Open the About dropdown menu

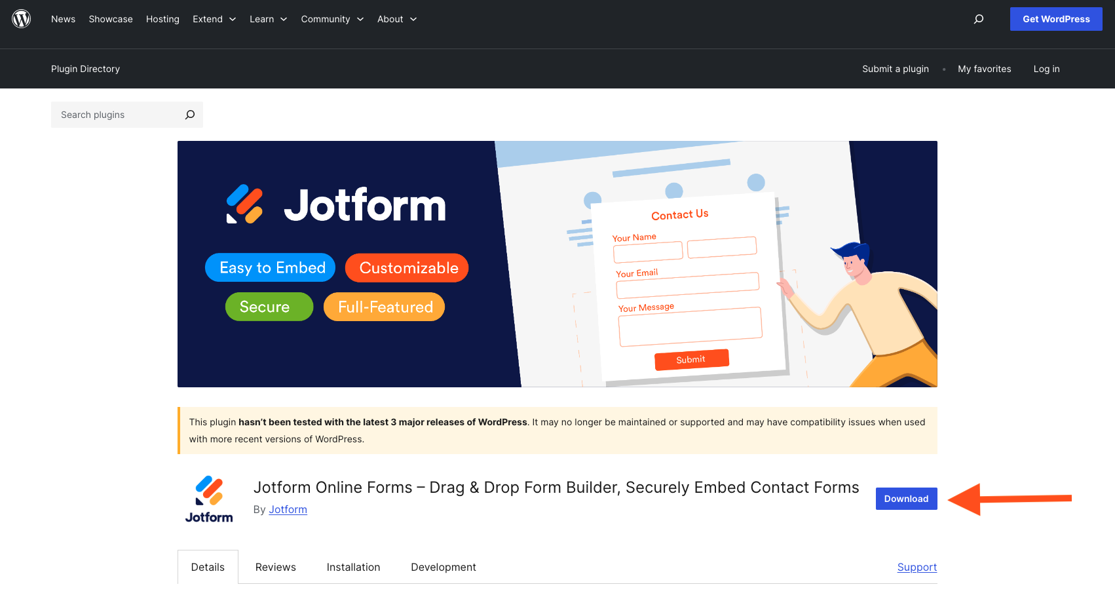pos(397,19)
